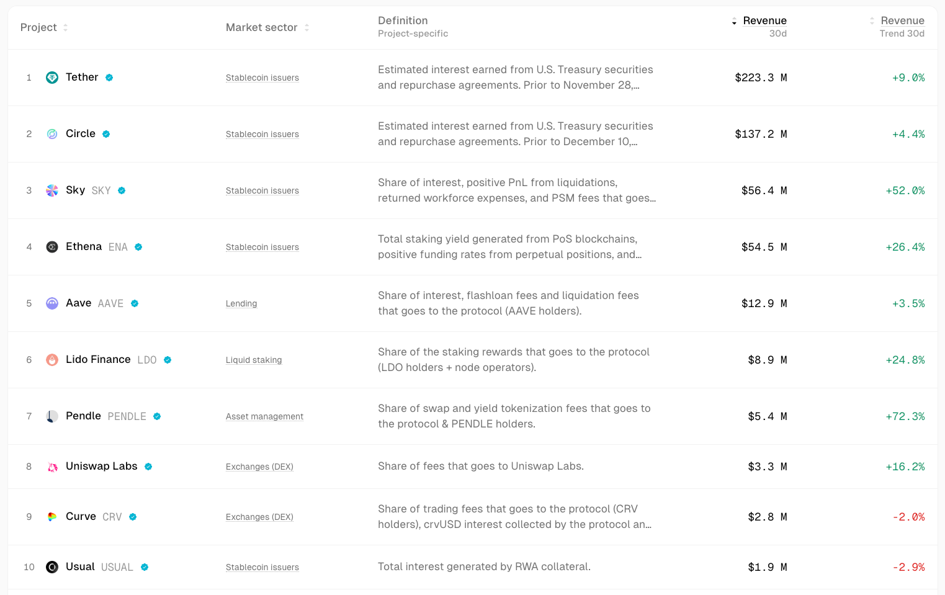Sort by Revenue 30d column header
Image resolution: width=945 pixels, height=595 pixels.
(764, 21)
